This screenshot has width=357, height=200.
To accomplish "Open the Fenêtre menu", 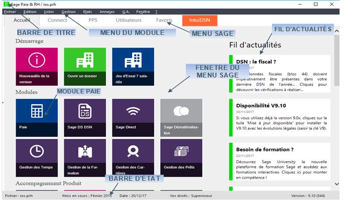I will click(x=143, y=12).
